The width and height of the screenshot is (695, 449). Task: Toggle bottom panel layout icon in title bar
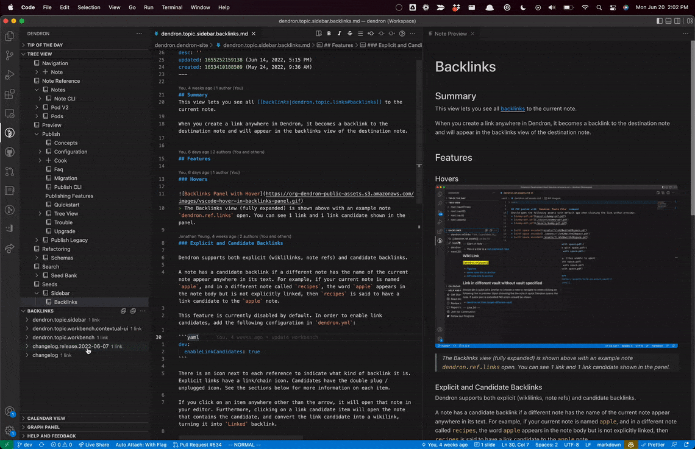pyautogui.click(x=668, y=21)
